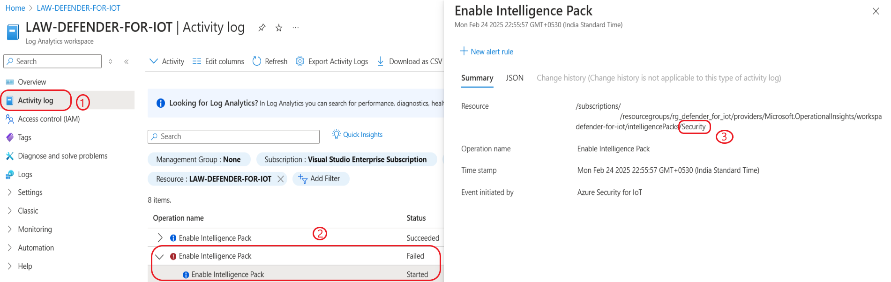Favorite the workspace with the star icon
The width and height of the screenshot is (891, 282).
point(279,28)
